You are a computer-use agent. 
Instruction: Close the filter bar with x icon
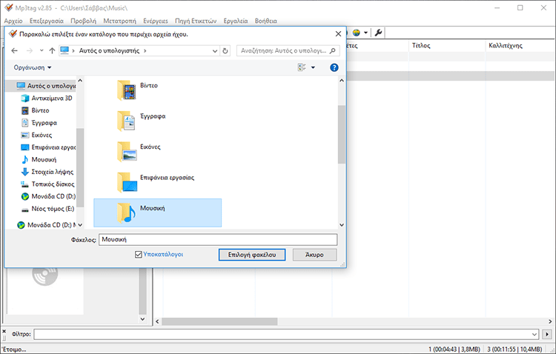4,331
